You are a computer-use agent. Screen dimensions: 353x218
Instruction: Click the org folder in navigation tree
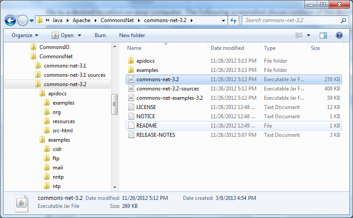click(x=52, y=112)
